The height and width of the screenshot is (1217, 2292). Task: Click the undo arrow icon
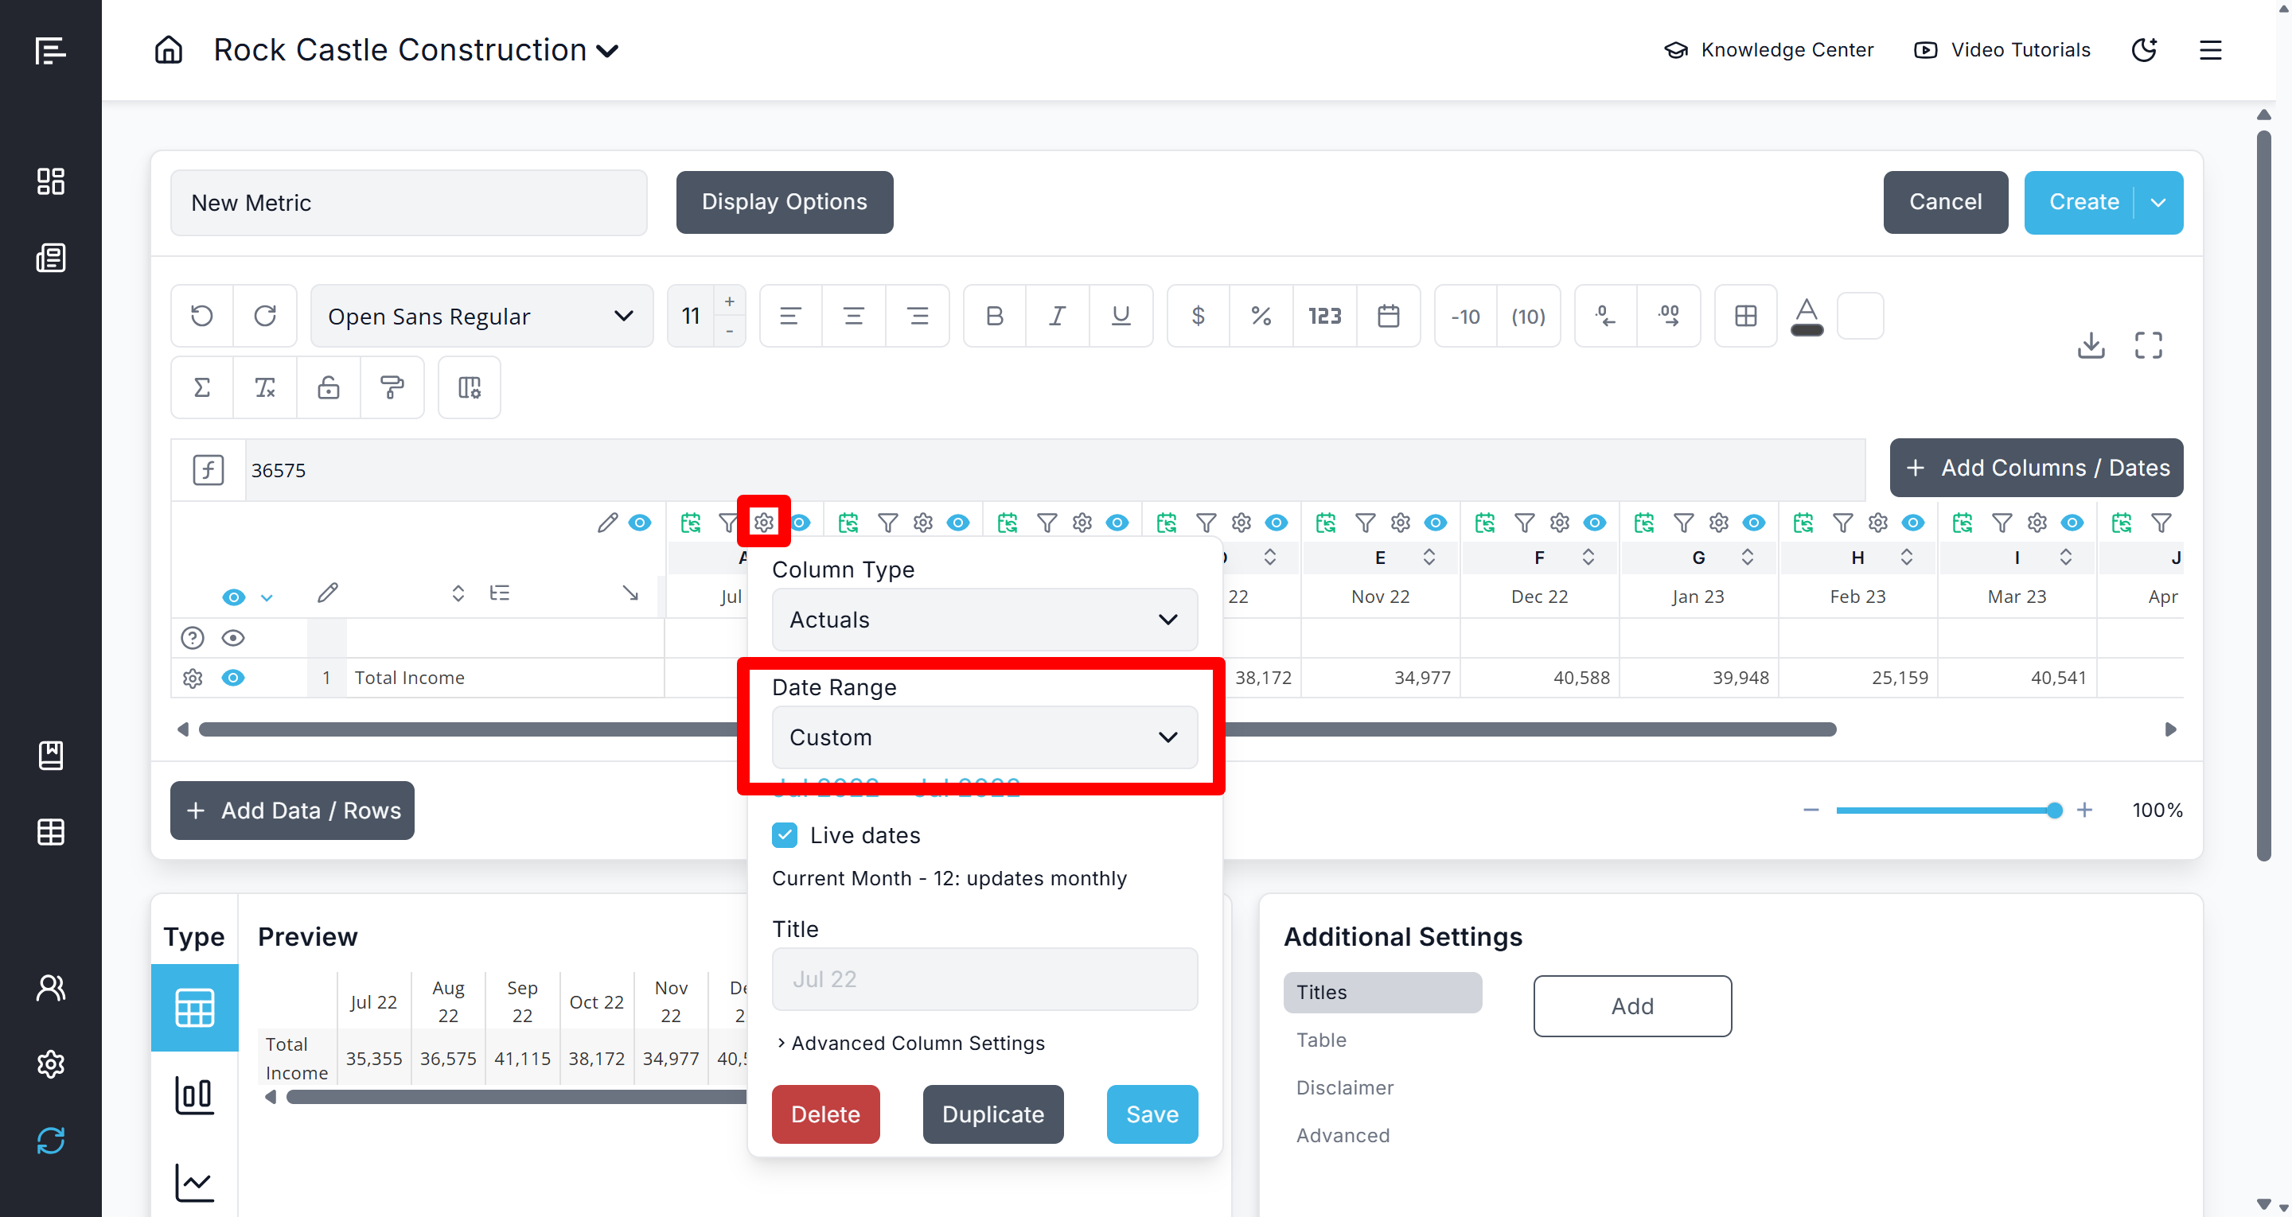pos(202,316)
